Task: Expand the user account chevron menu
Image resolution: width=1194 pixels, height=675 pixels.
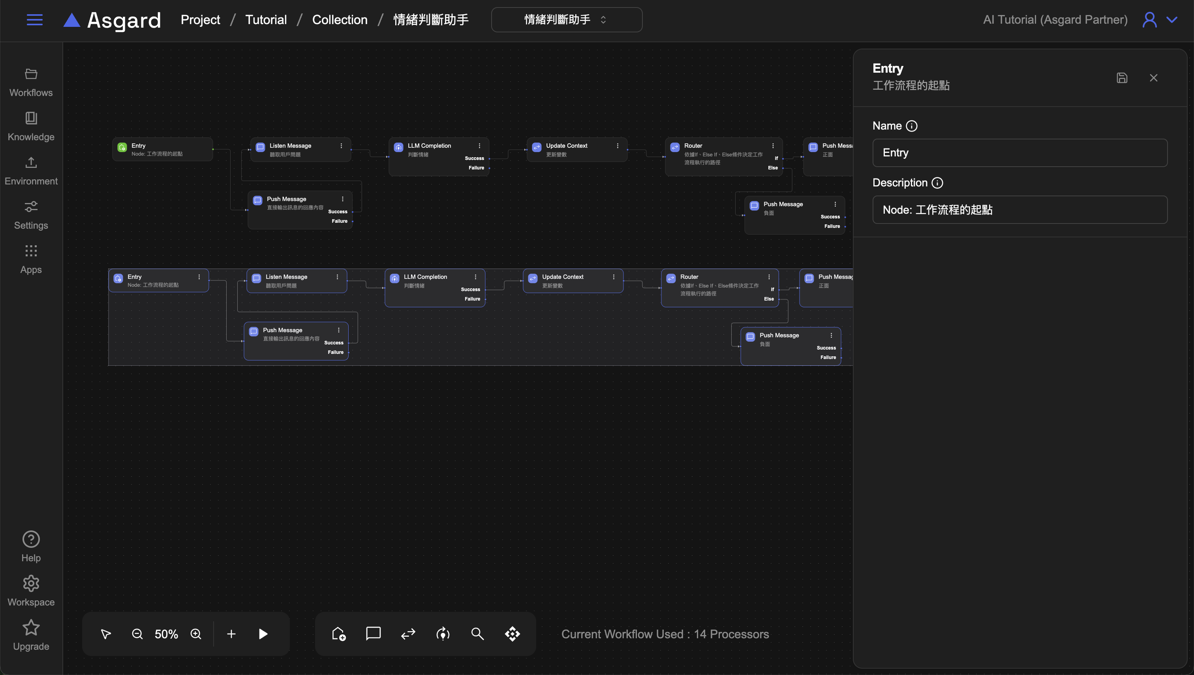Action: click(1172, 19)
